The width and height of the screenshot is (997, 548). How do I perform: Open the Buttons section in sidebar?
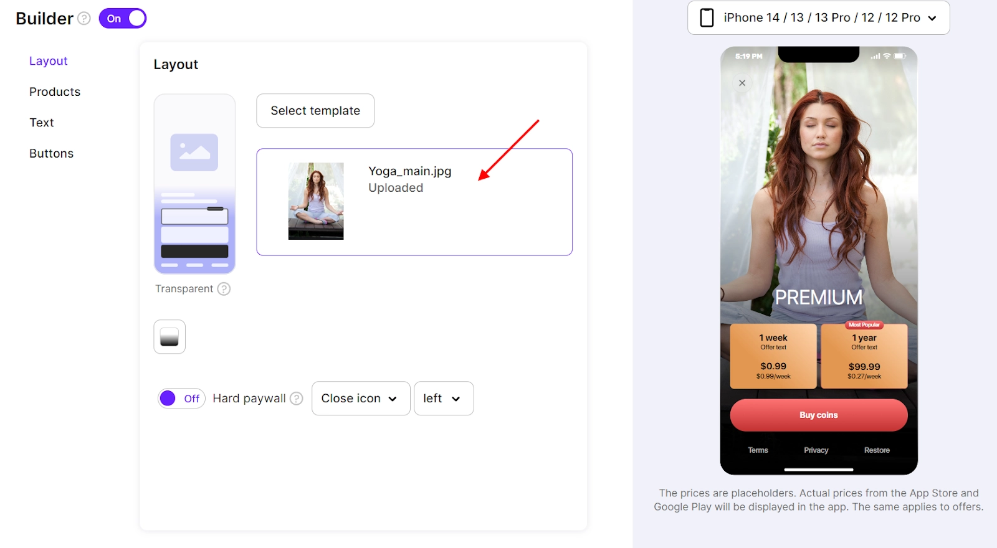tap(51, 153)
